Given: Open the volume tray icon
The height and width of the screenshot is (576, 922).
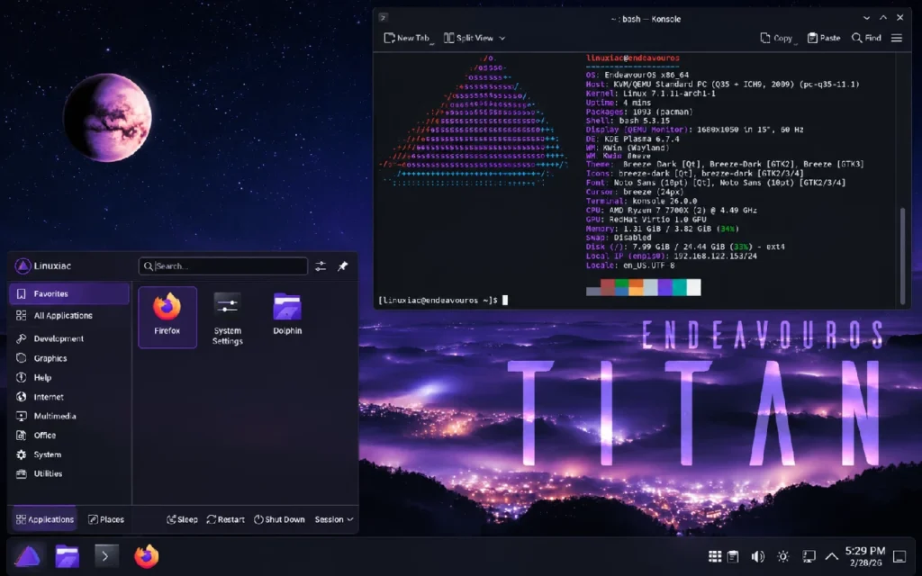Looking at the screenshot, I should point(758,556).
